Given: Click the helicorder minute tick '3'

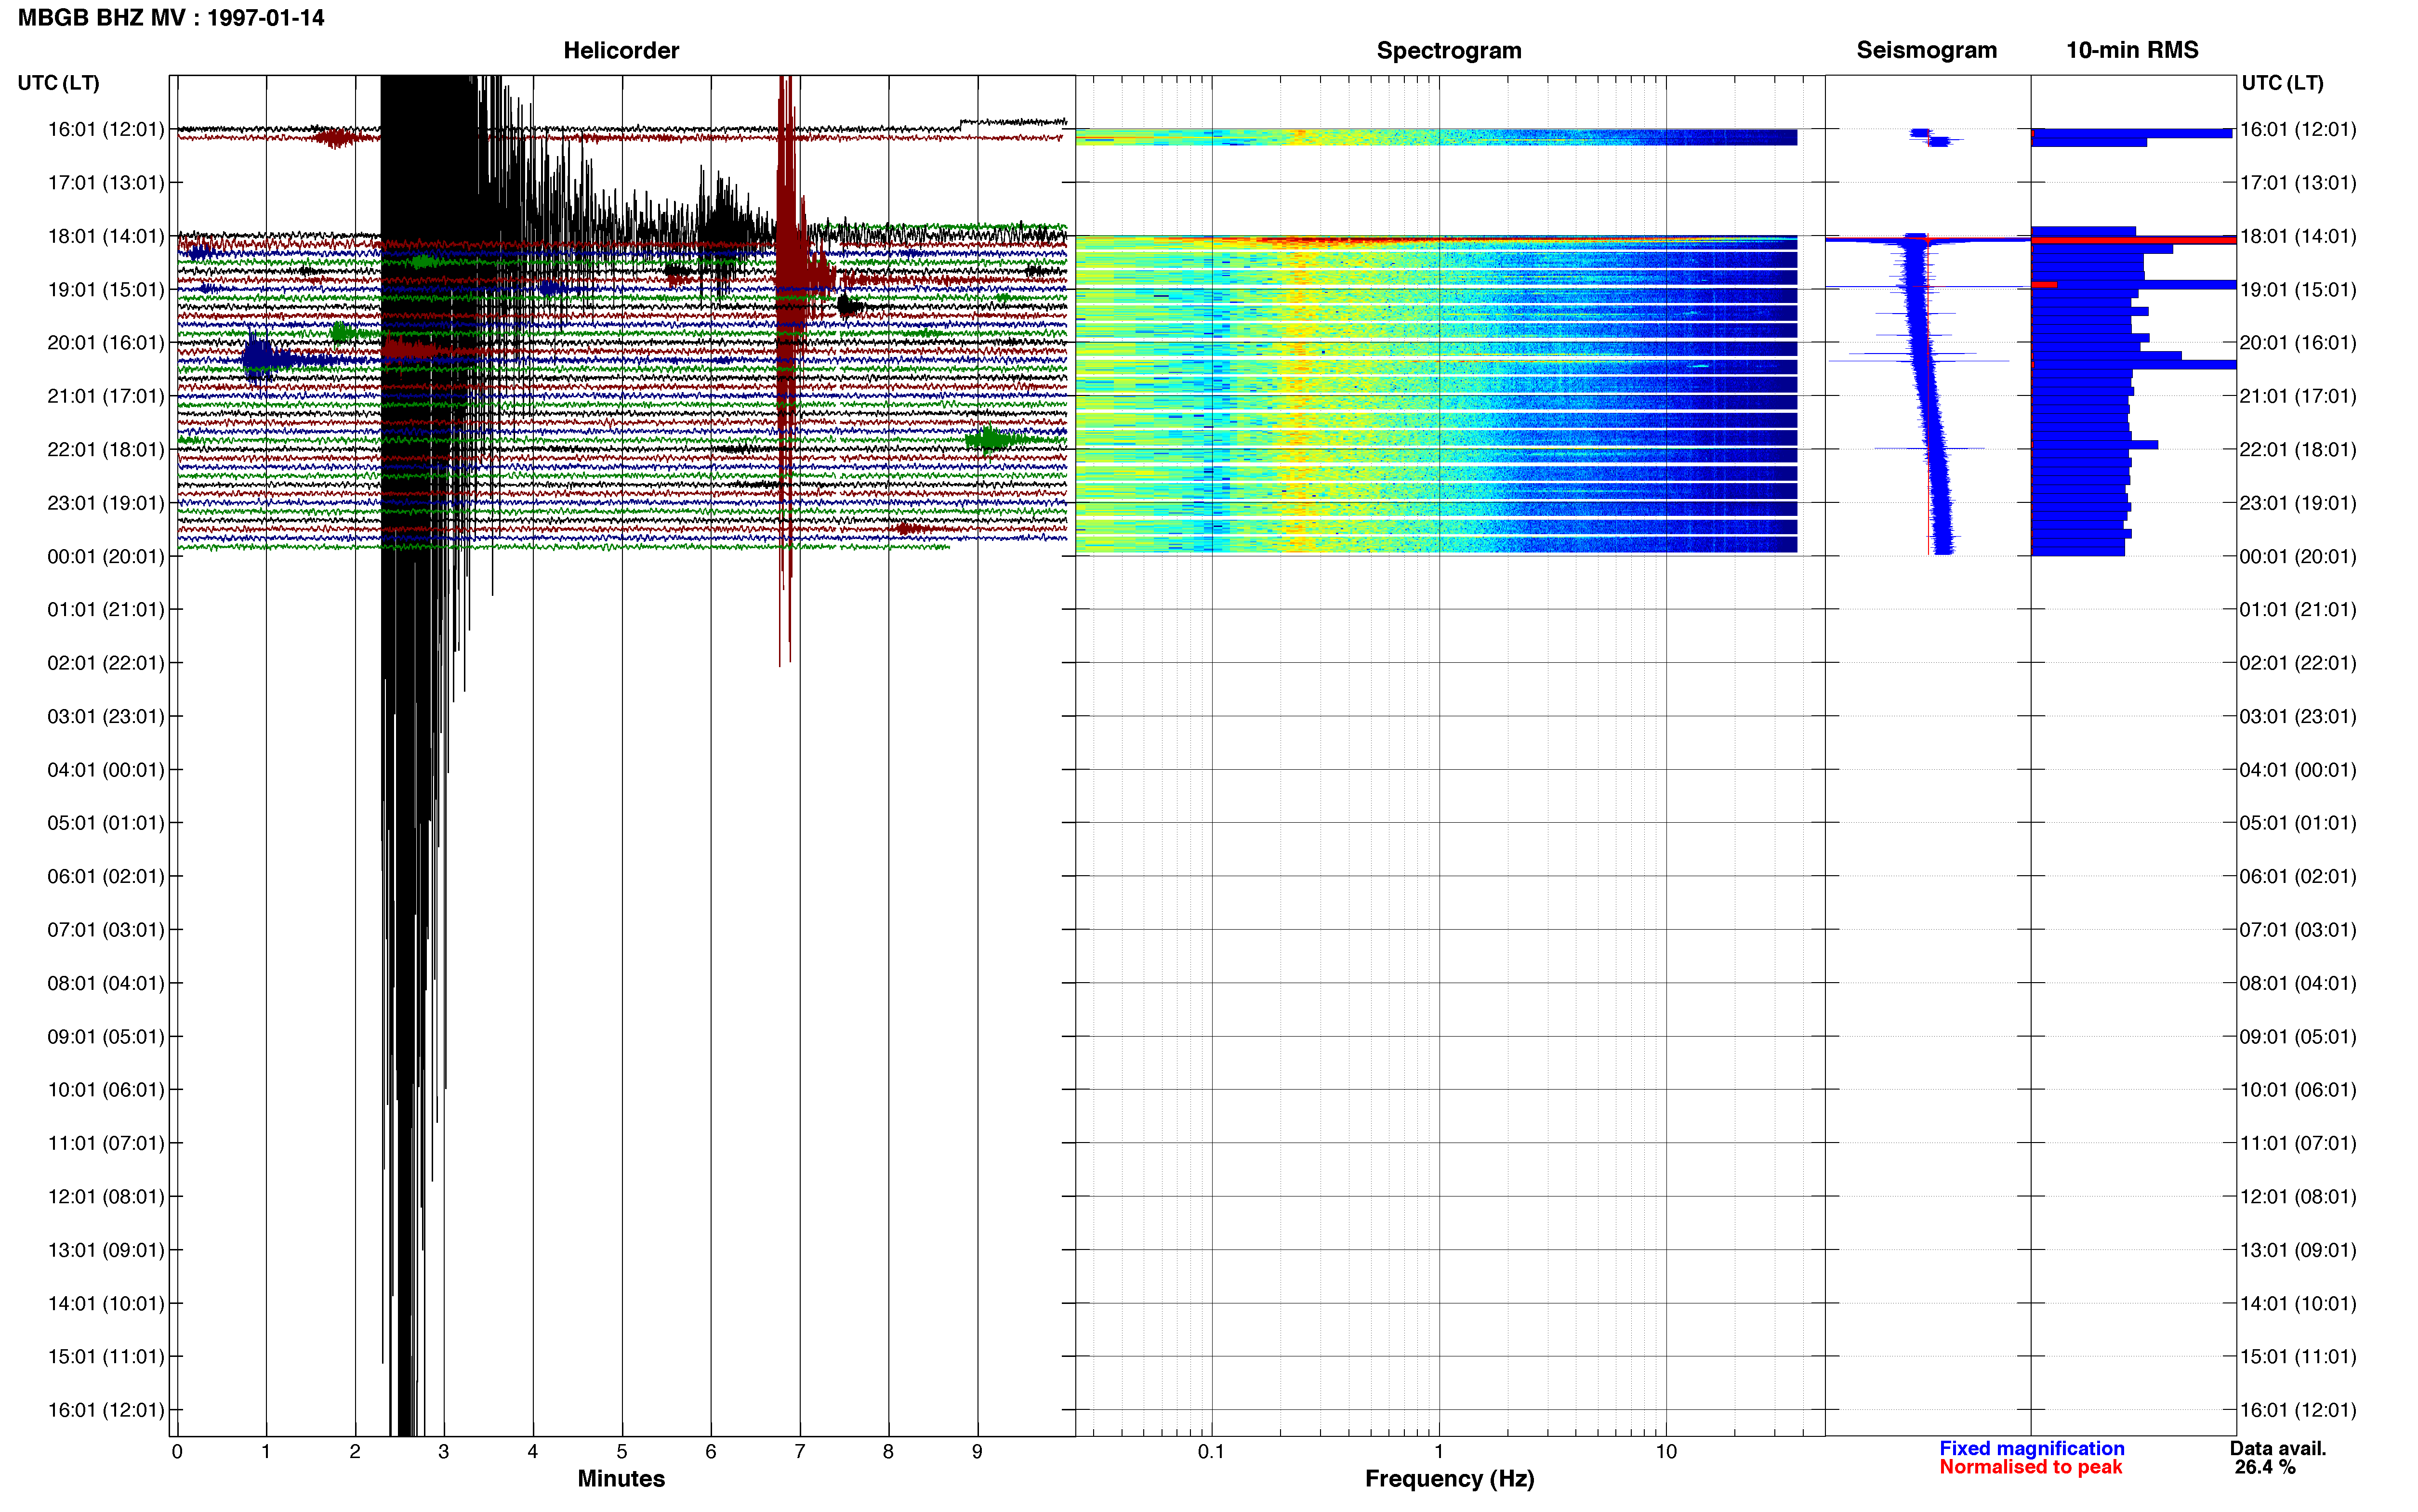Looking at the screenshot, I should click(x=444, y=1452).
